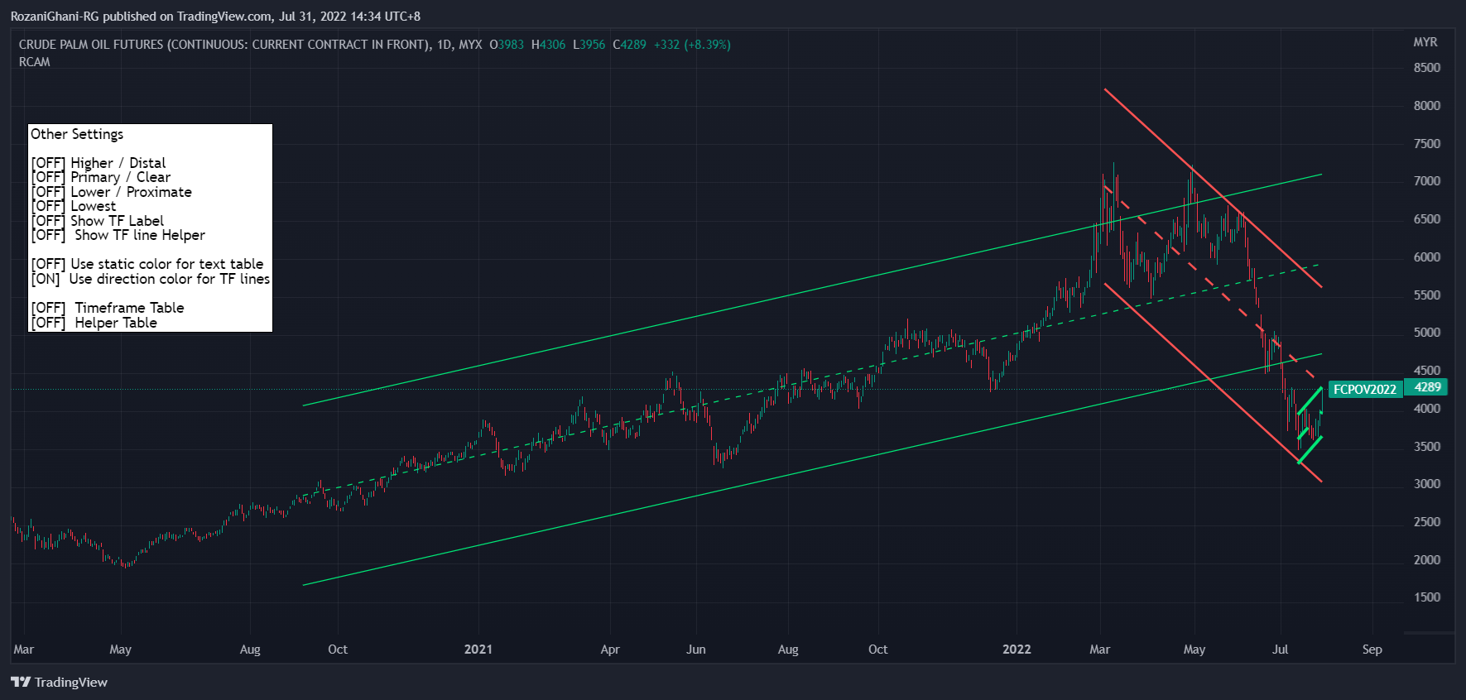Click the 1500 price axis label

pyautogui.click(x=1427, y=597)
